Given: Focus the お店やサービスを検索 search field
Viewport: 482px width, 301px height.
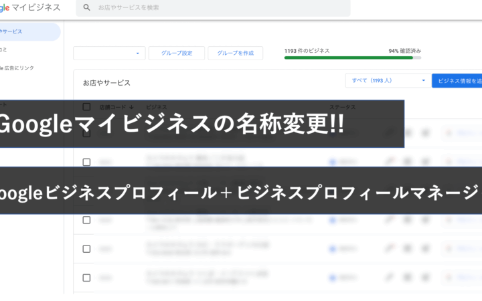Looking at the screenshot, I should (x=213, y=7).
